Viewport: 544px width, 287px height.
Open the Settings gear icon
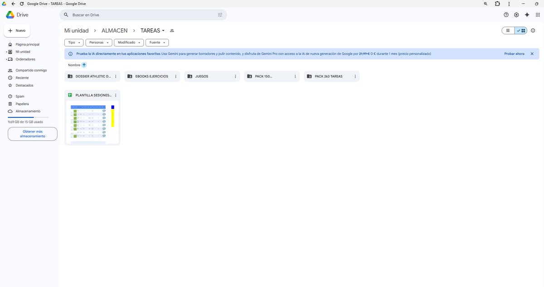click(516, 15)
